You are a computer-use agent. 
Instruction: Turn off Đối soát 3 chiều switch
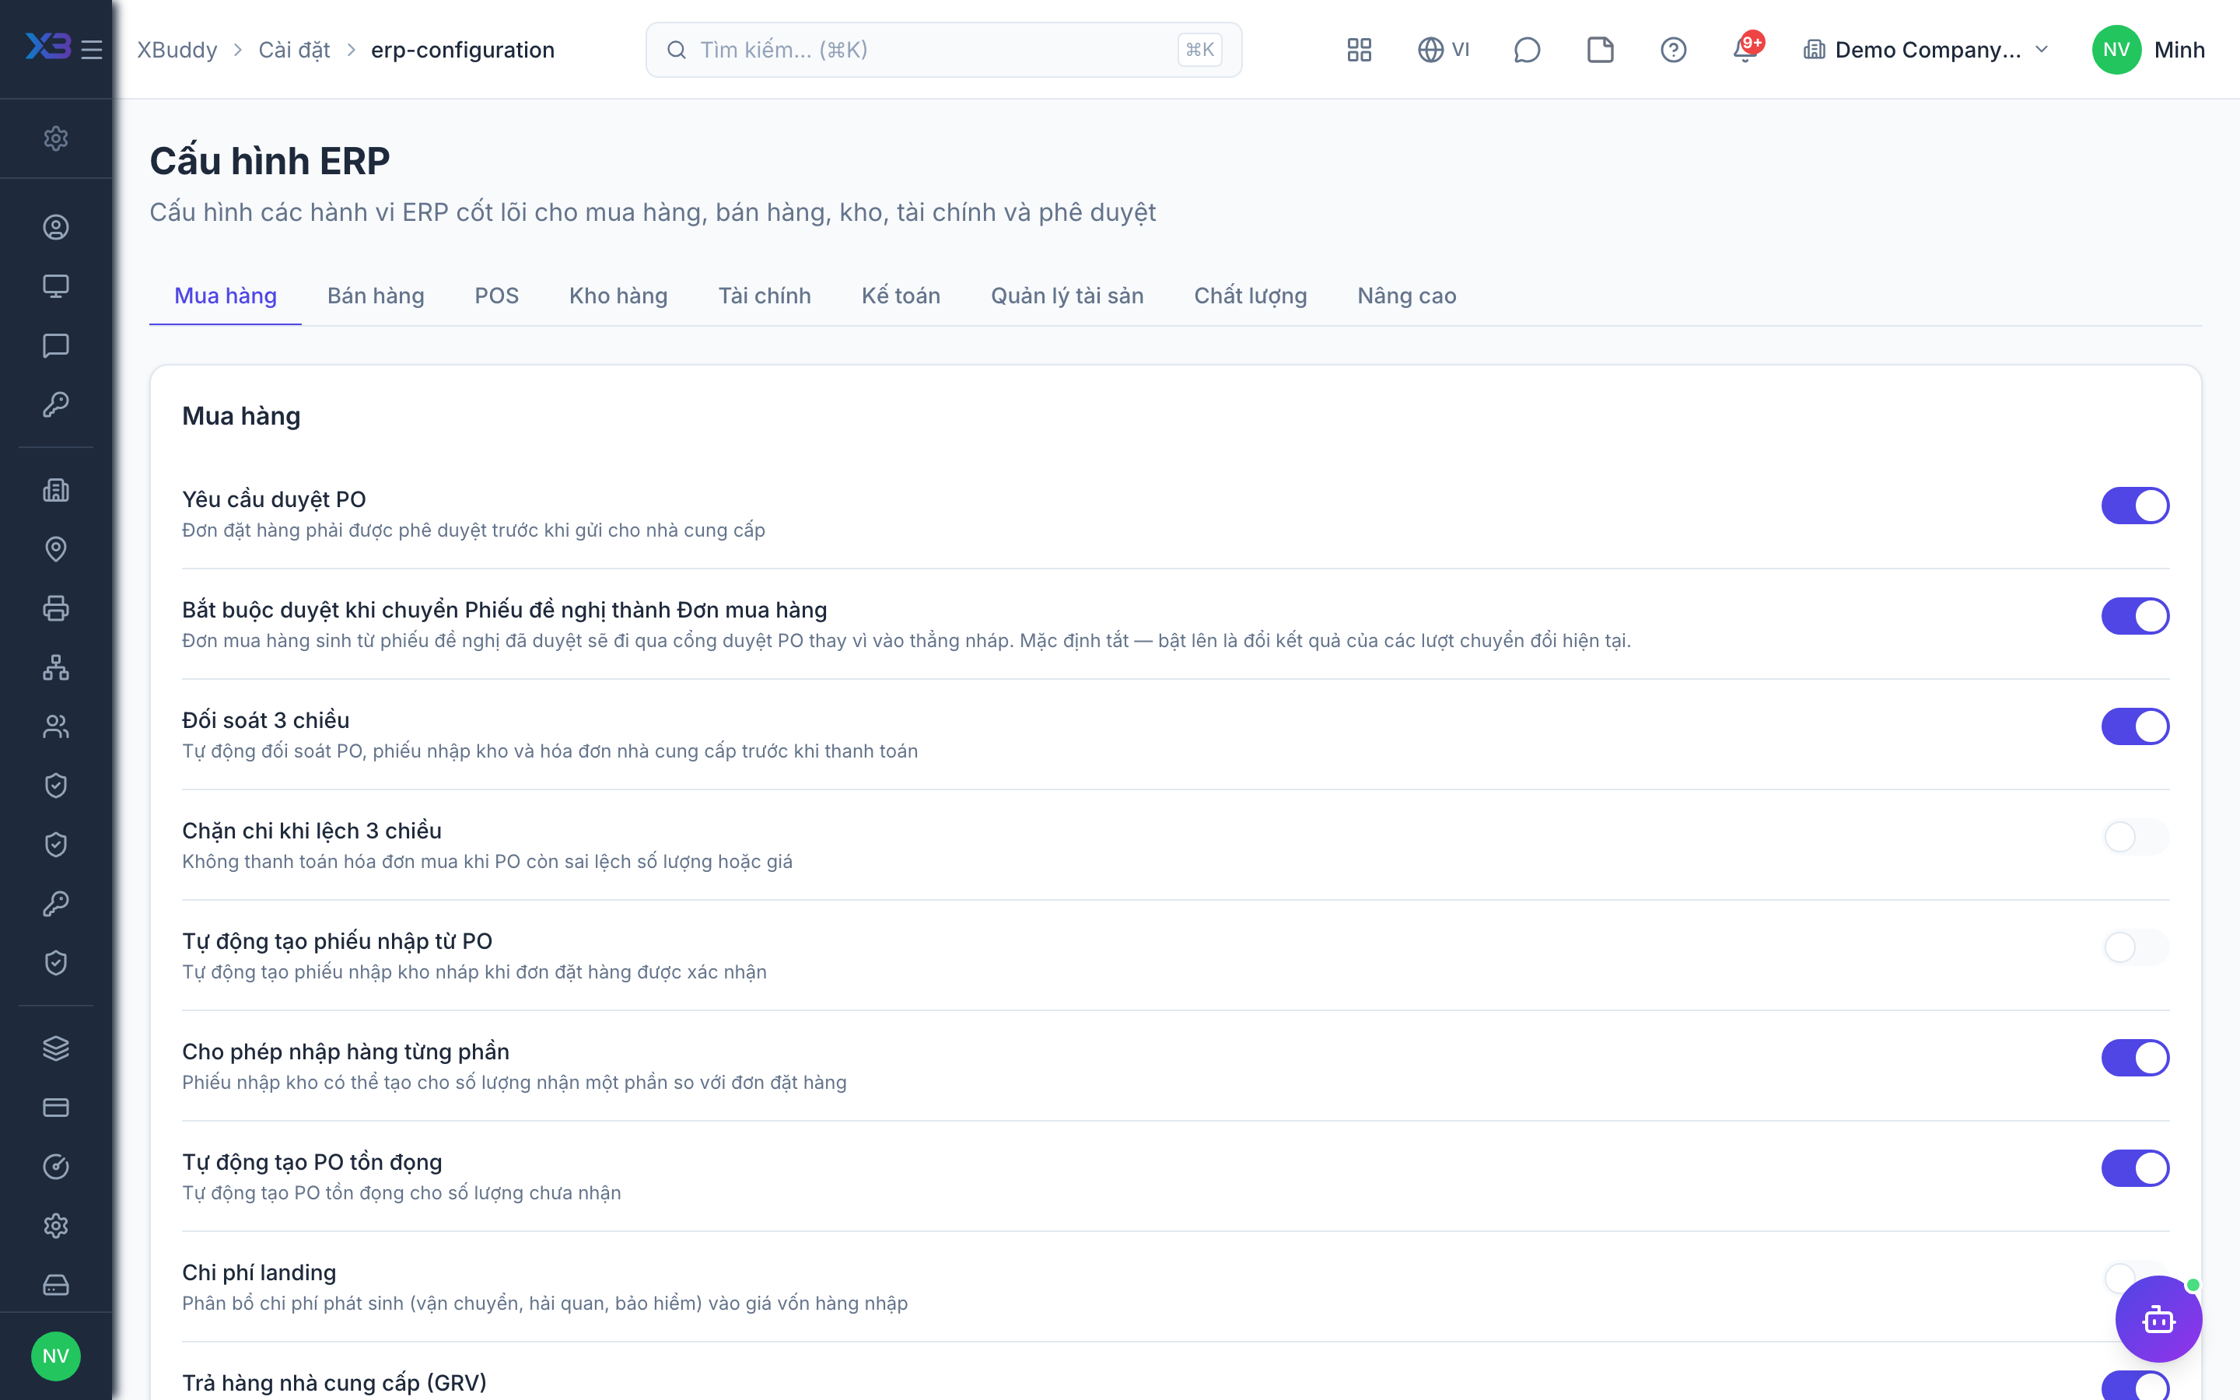coord(2134,727)
